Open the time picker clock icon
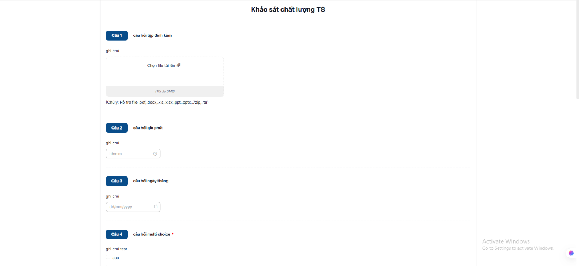 tap(155, 154)
